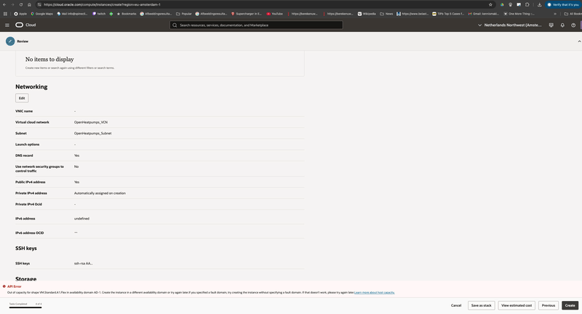Click the browser forward arrow
Screen dimensions: 582x314
click(x=12, y=4)
